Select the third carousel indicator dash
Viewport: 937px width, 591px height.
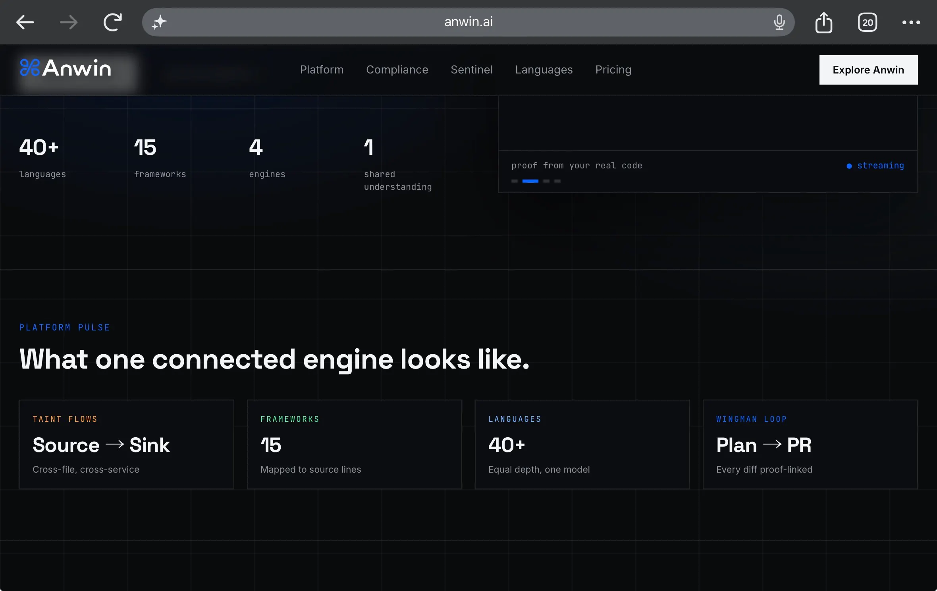[546, 181]
